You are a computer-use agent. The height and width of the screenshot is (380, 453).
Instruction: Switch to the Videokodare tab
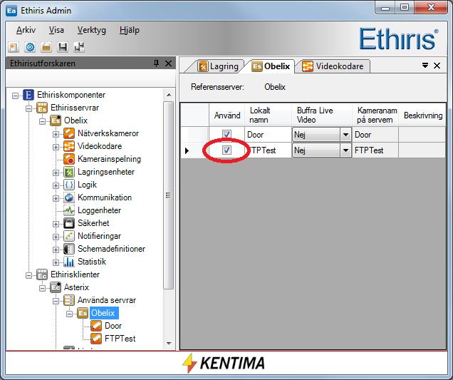tap(335, 66)
